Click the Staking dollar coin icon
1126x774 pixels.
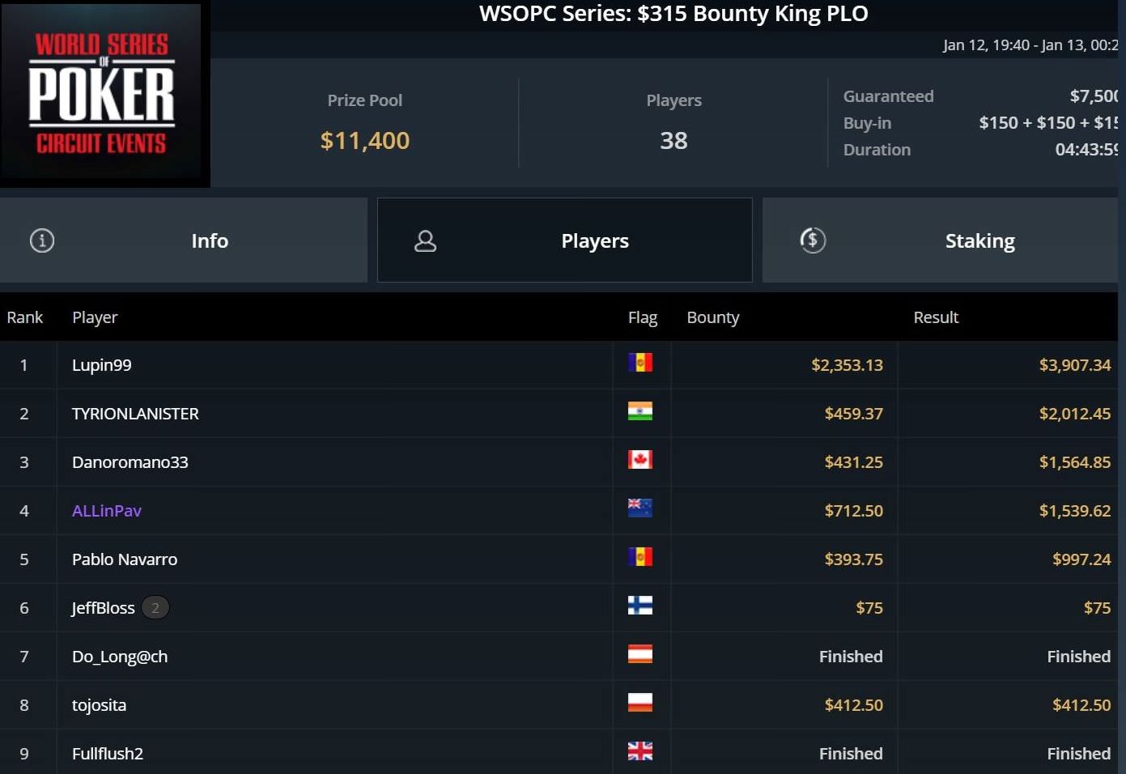(813, 240)
